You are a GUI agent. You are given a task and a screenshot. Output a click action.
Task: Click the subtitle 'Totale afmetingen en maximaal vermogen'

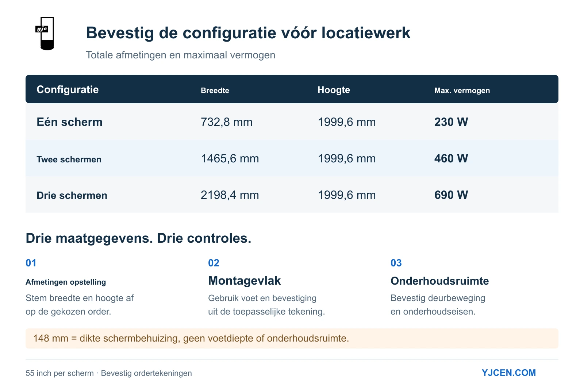(181, 55)
